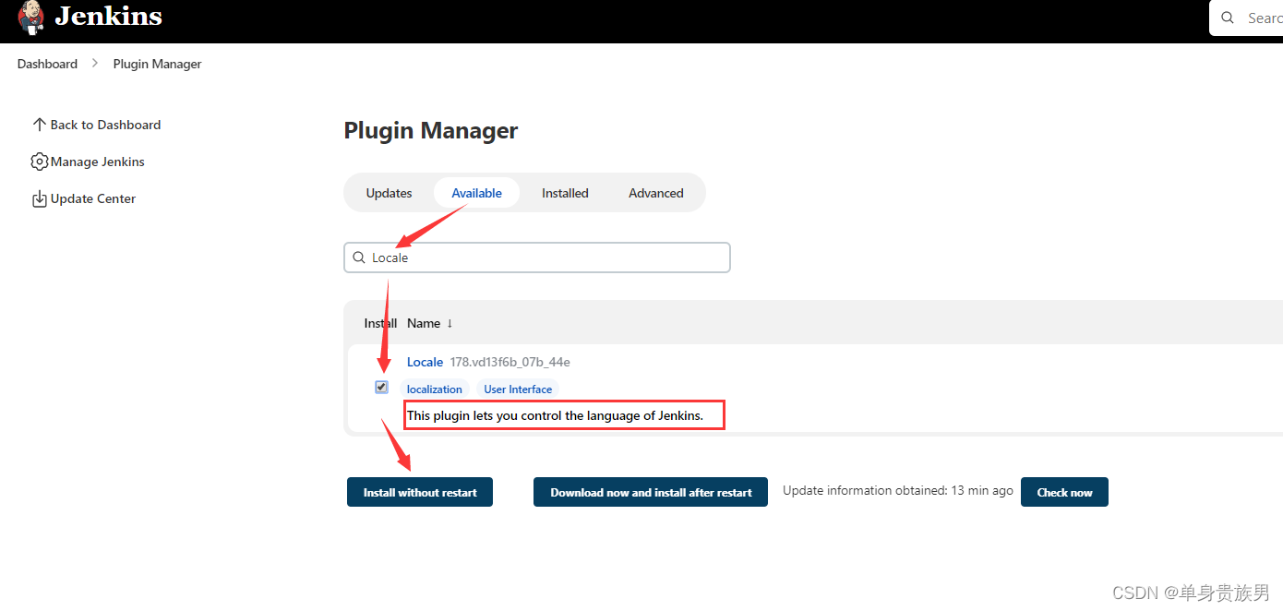1283x611 pixels.
Task: Expand the breadcrumb chevron after Dashboard
Action: tap(95, 64)
